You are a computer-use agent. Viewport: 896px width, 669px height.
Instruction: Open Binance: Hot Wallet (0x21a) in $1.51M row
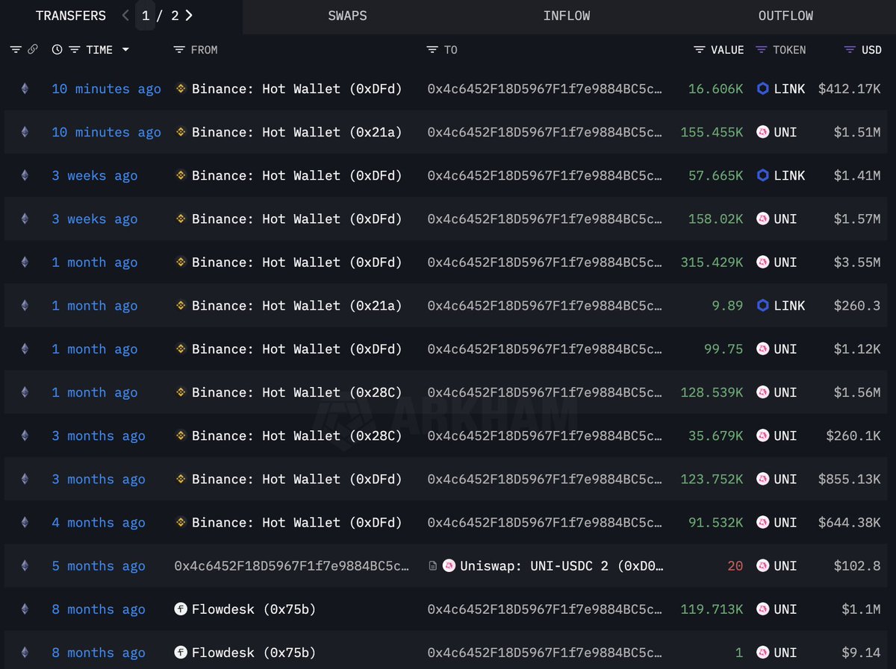tap(296, 132)
